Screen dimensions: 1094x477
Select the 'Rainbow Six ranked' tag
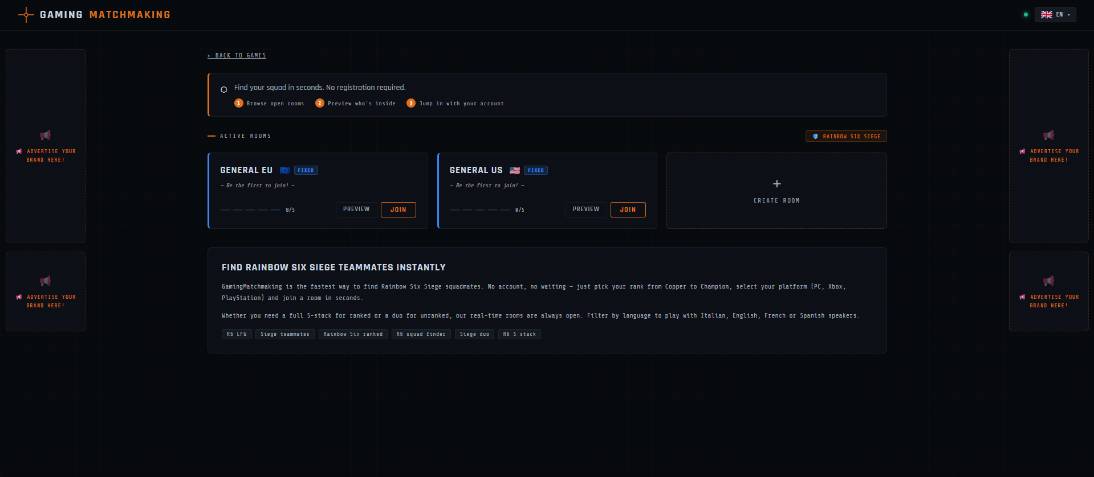point(353,334)
